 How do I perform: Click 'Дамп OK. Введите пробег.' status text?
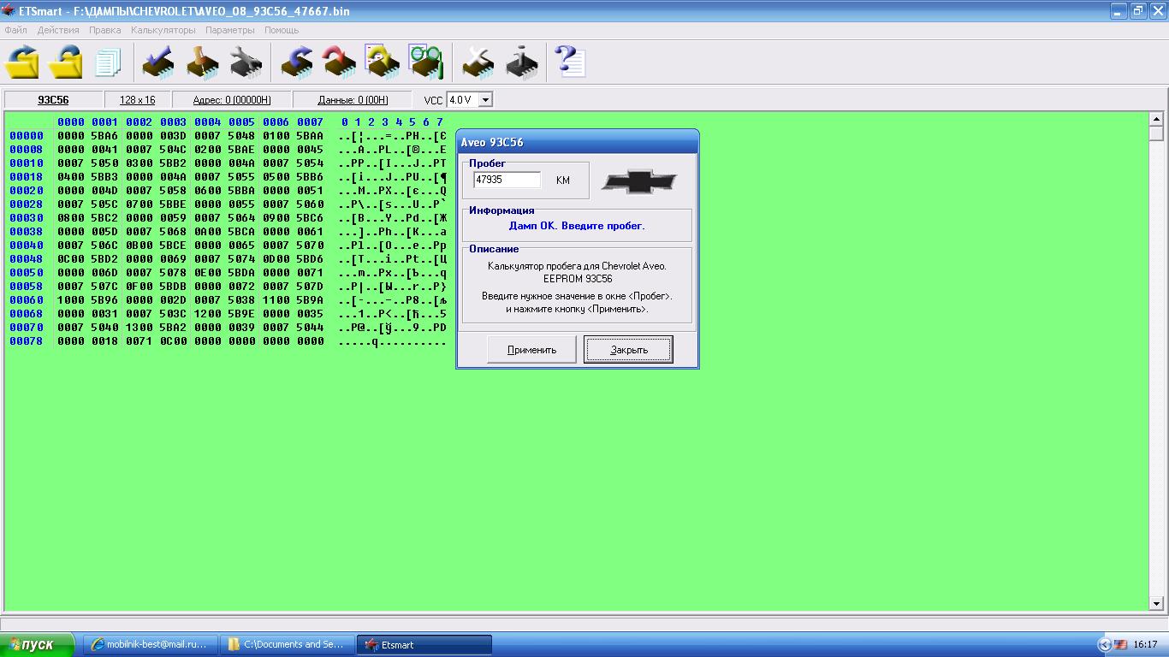click(577, 226)
